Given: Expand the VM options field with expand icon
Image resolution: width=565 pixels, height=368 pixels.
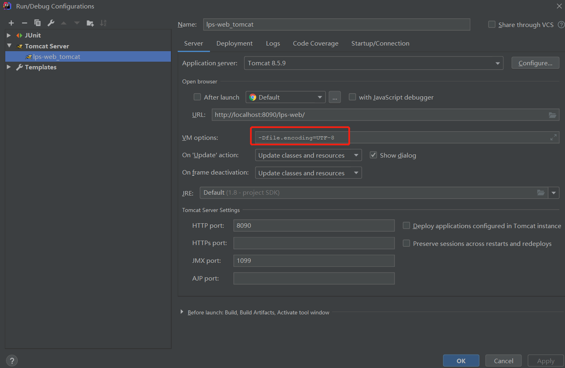Looking at the screenshot, I should click(x=553, y=137).
